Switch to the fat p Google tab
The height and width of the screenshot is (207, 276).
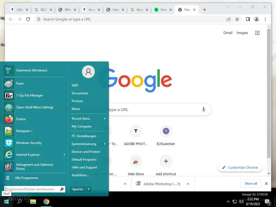(x=139, y=10)
